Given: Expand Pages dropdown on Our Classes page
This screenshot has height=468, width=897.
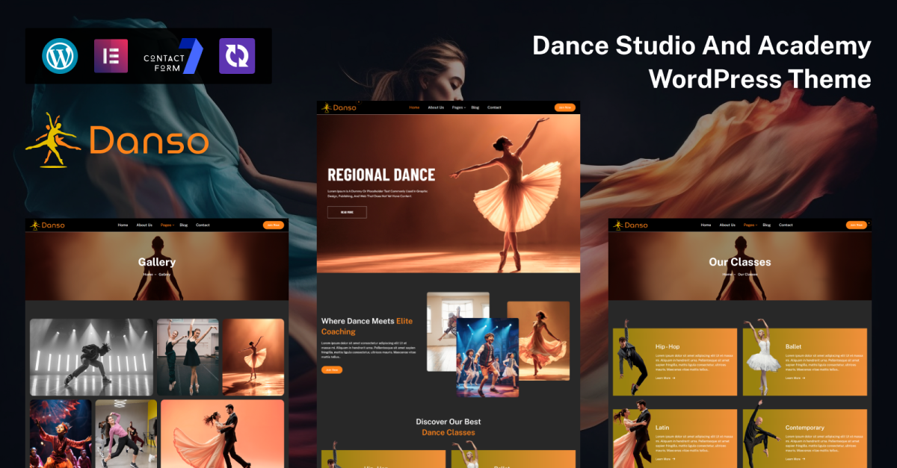Looking at the screenshot, I should coord(749,225).
